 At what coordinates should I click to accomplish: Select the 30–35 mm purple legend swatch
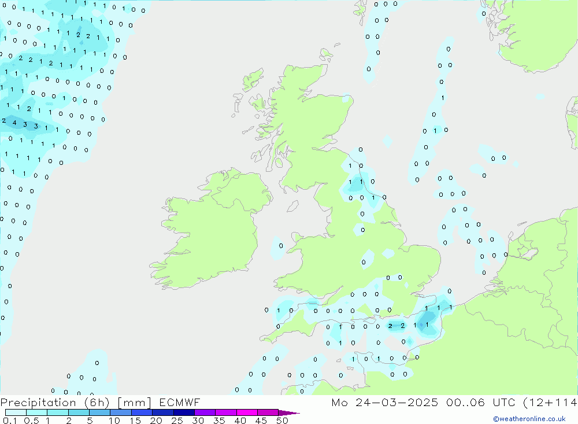205,412
